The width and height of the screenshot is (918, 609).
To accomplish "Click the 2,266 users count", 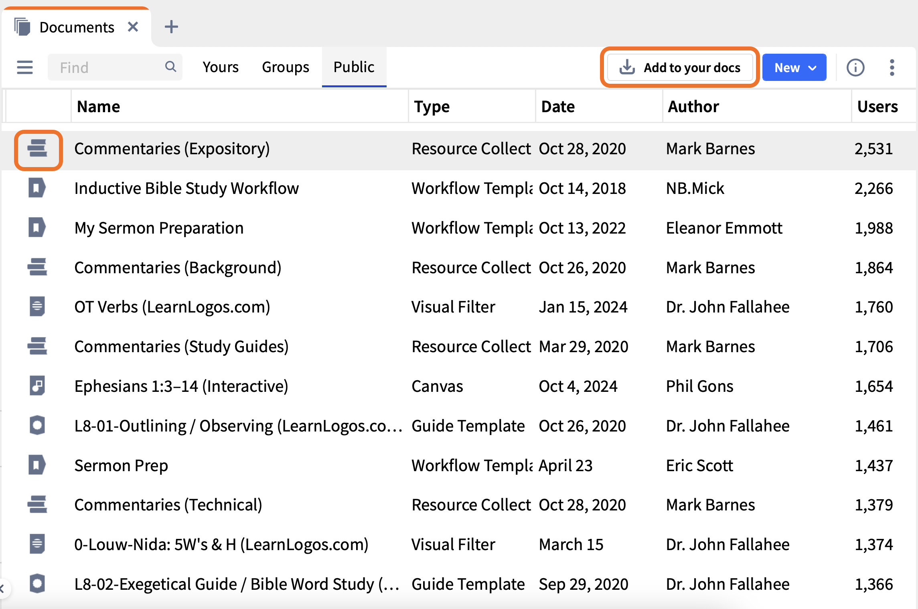I will tap(873, 188).
